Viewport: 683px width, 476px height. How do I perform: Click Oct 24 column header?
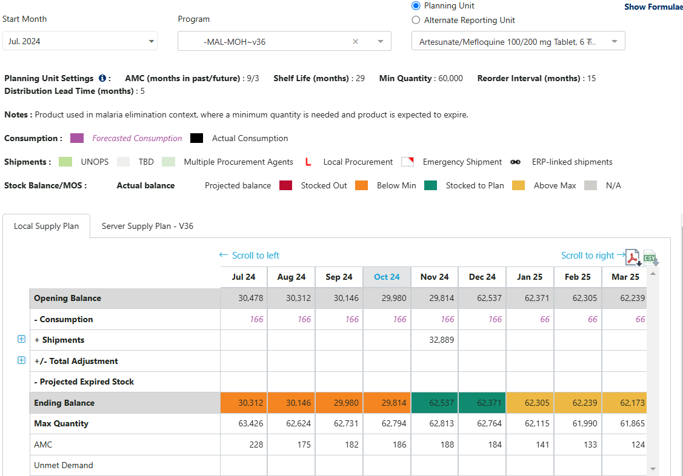(x=387, y=277)
